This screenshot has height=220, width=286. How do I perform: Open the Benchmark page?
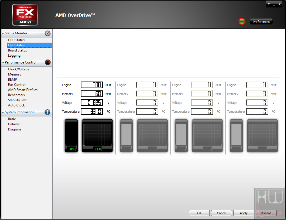17,95
